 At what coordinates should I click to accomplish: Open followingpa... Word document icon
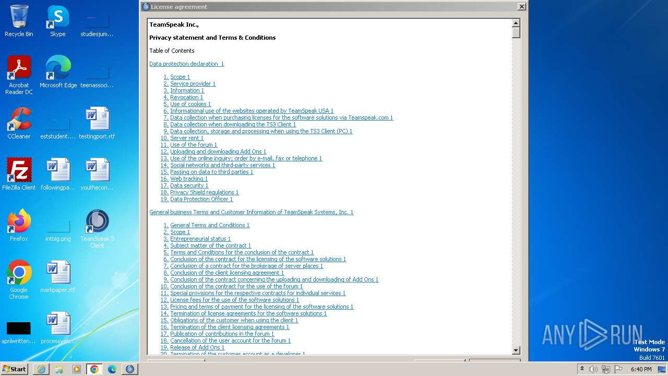58,174
